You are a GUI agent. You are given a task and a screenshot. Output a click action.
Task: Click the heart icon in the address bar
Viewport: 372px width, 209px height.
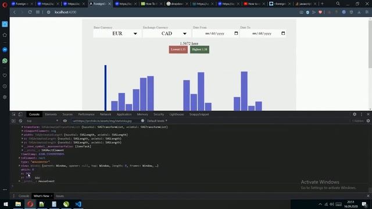[x=320, y=12]
